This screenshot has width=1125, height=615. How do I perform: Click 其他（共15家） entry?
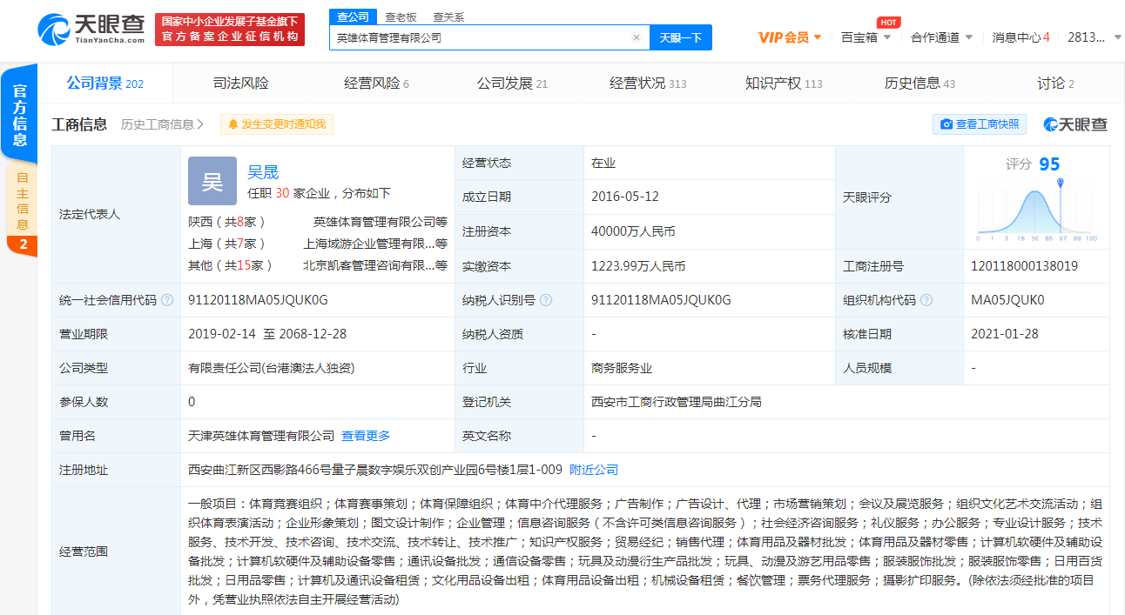point(231,265)
